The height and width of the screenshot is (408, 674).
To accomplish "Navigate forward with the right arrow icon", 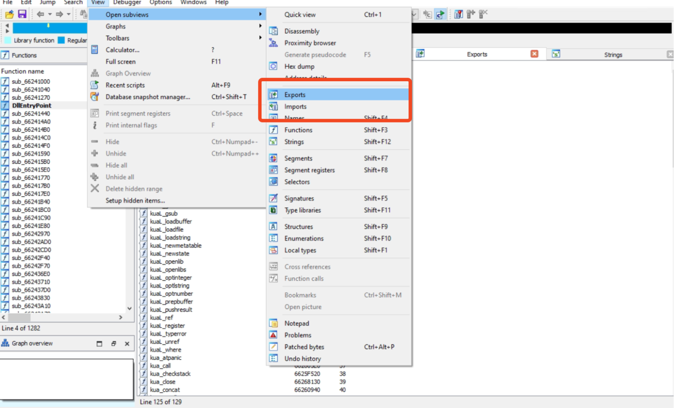I will (59, 14).
